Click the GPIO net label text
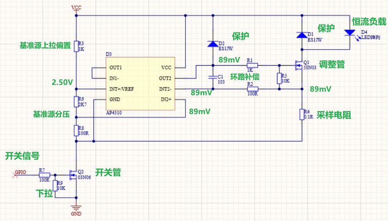 (20, 172)
